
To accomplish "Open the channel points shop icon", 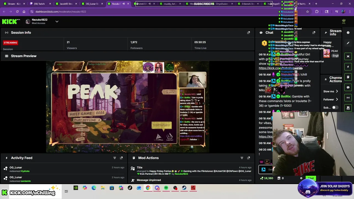I will 279,178.
